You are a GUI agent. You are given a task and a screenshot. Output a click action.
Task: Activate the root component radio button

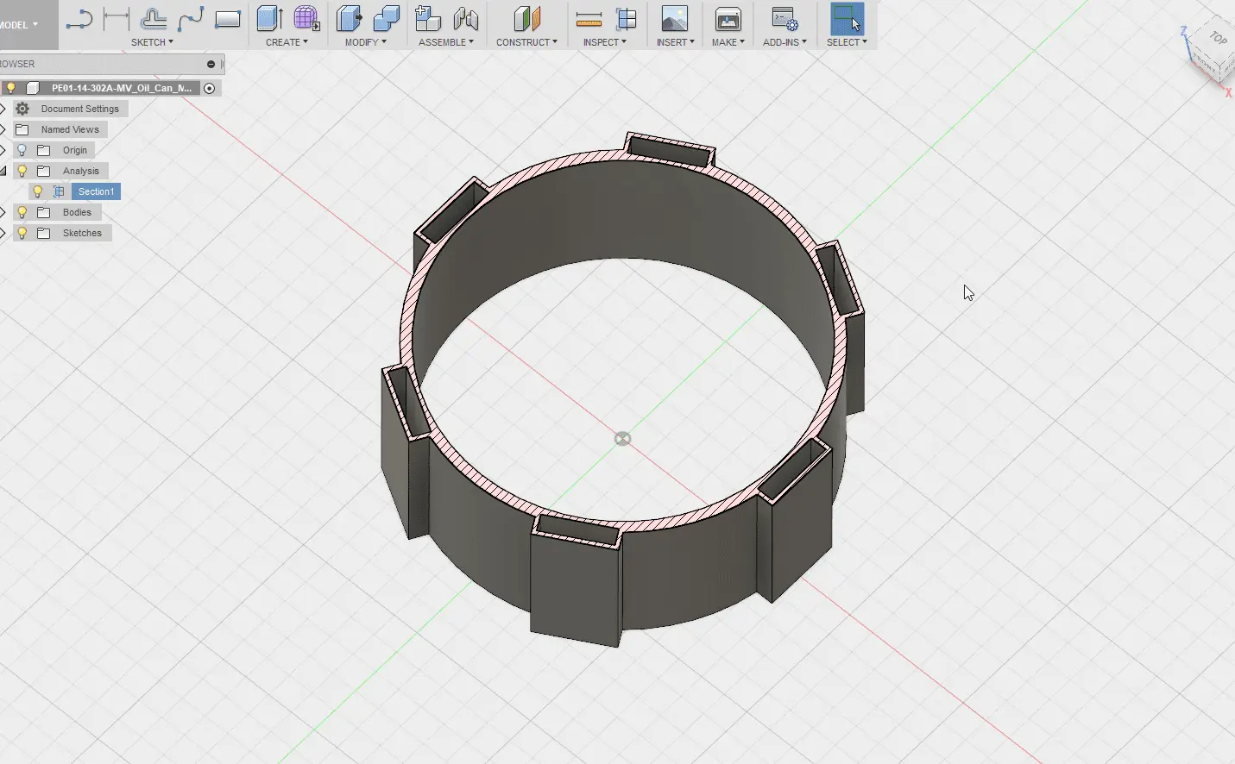[x=209, y=88]
